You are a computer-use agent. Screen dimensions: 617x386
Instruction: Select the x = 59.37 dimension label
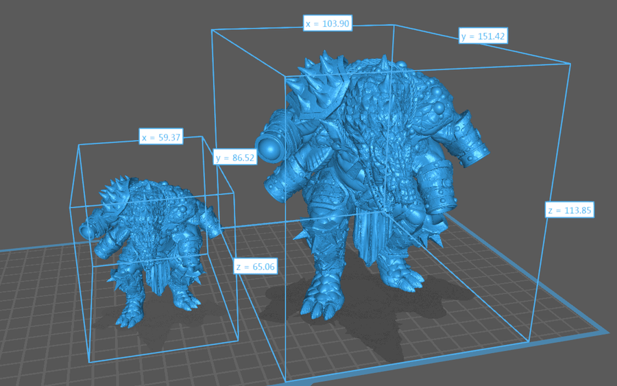[x=161, y=137]
